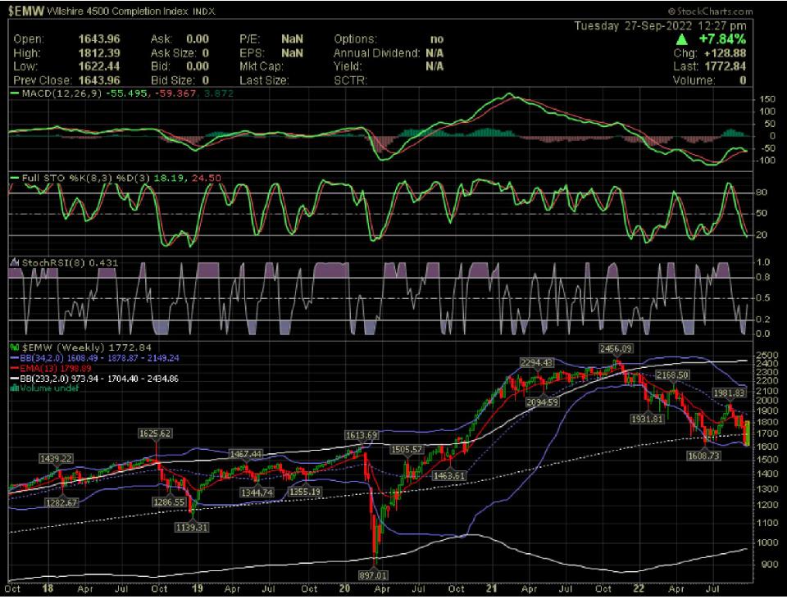
Task: Click the 2094.59 price marker
Action: point(542,402)
